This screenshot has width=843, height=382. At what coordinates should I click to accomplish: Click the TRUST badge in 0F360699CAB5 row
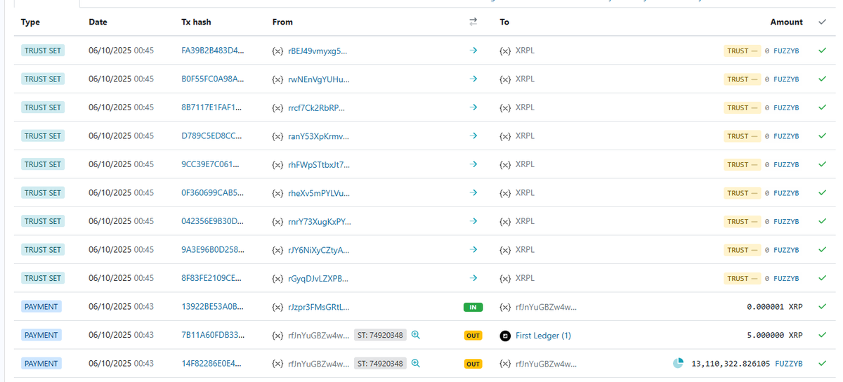point(742,193)
